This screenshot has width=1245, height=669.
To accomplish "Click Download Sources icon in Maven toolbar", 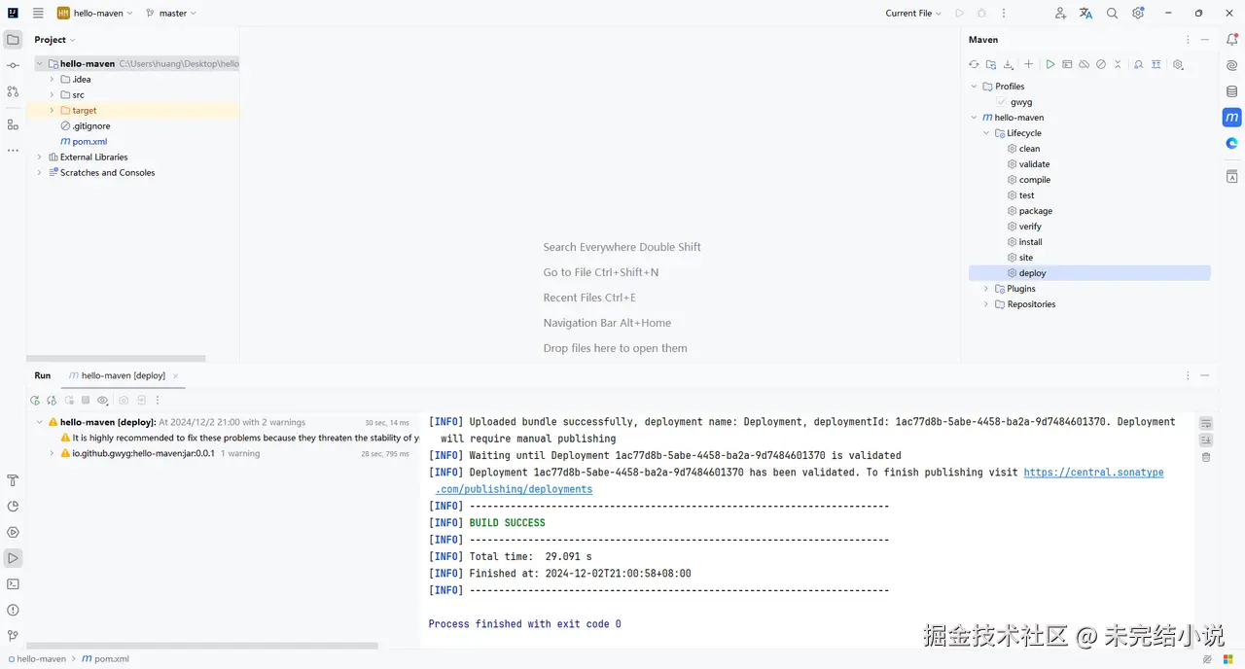I will click(1008, 64).
